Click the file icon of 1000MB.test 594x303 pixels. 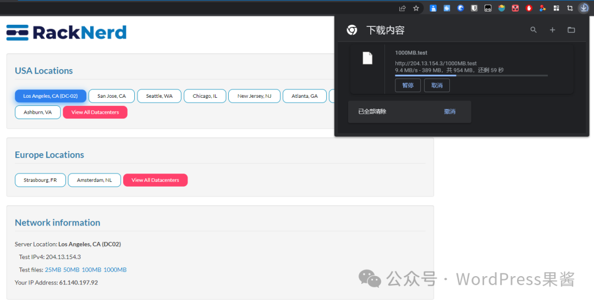click(367, 58)
